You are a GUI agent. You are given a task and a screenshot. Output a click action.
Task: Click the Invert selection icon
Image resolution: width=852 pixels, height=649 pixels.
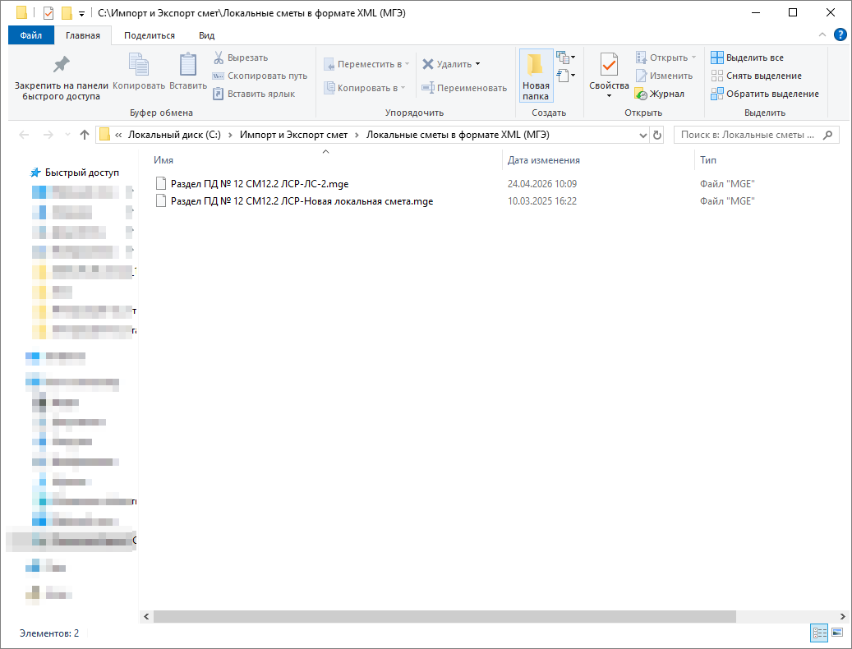(x=717, y=94)
